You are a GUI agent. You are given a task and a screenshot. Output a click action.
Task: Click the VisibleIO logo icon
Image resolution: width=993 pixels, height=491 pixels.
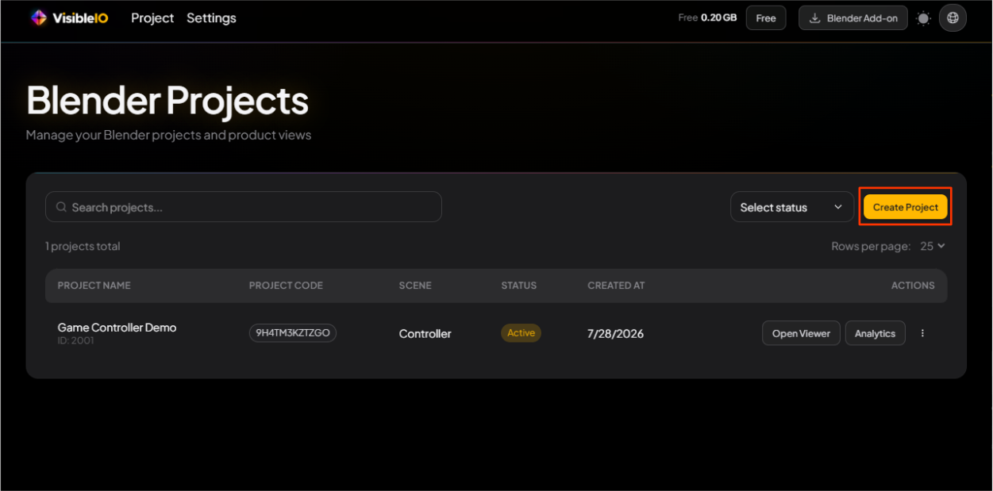tap(39, 18)
